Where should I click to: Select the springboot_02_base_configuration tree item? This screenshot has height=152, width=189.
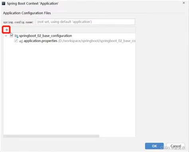click(x=45, y=36)
